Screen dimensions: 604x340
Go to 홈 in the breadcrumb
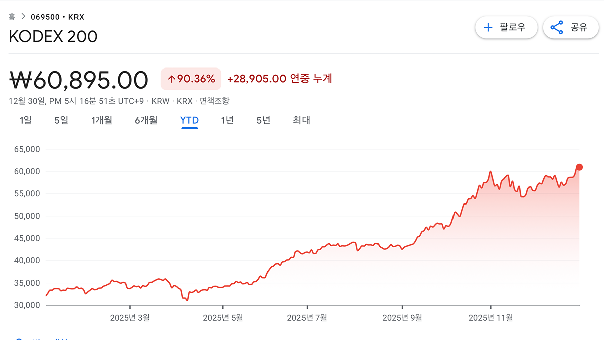[x=12, y=17]
